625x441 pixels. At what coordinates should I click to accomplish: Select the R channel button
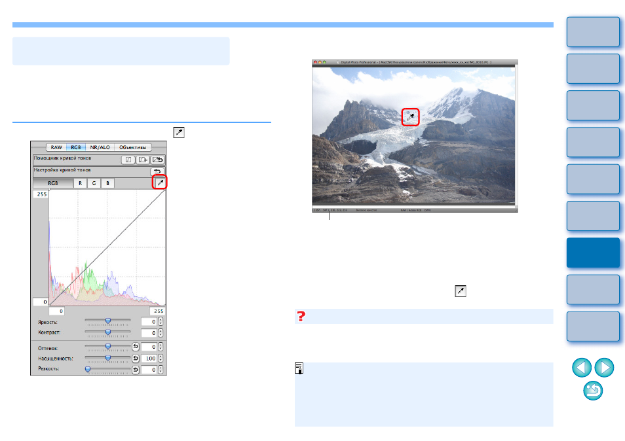point(80,183)
